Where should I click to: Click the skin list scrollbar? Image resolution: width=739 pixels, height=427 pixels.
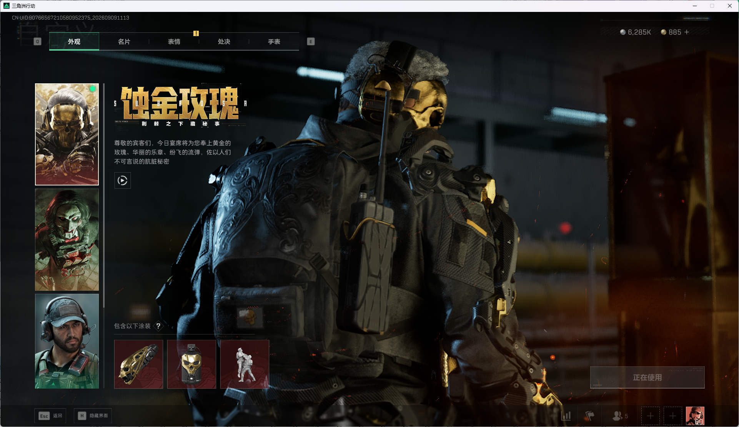point(104,196)
